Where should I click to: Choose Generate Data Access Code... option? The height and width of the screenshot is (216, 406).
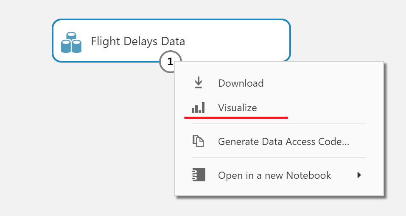click(x=283, y=142)
